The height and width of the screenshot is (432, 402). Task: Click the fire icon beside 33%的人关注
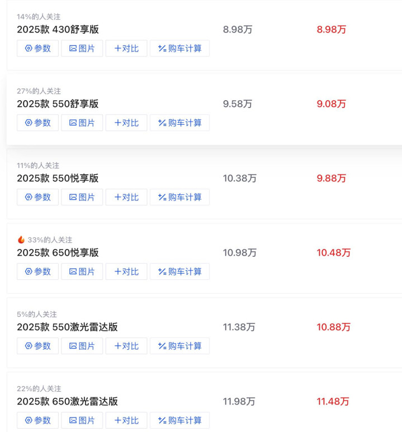click(21, 240)
